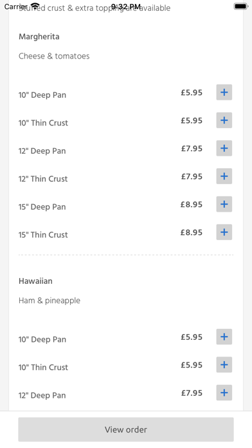Tap the Hawaiian 10" Deep Pan label
The image size is (252, 448).
pyautogui.click(x=42, y=339)
